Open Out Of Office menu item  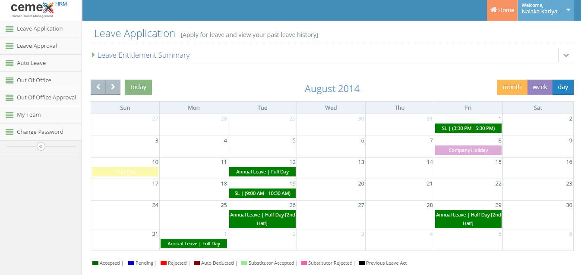(x=41, y=80)
